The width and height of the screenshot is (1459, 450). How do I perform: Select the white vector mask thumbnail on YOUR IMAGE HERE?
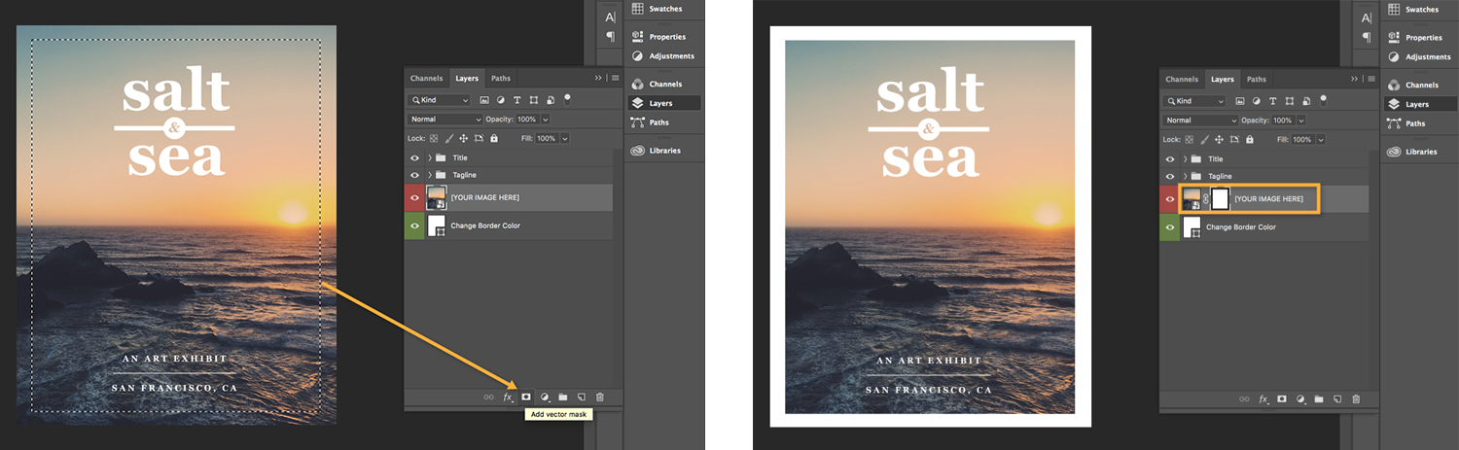(1220, 199)
